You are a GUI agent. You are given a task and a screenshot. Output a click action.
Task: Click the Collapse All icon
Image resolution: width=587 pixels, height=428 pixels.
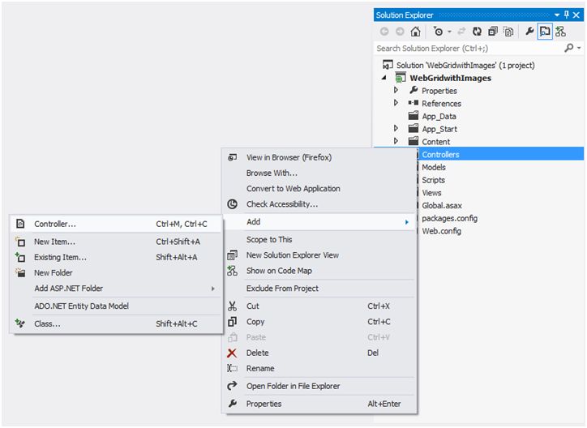coord(493,32)
